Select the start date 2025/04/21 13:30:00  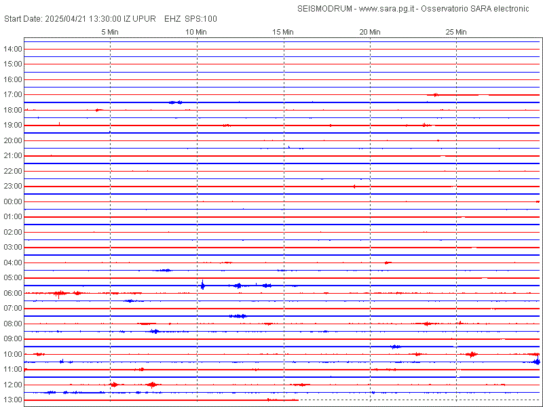83,19
